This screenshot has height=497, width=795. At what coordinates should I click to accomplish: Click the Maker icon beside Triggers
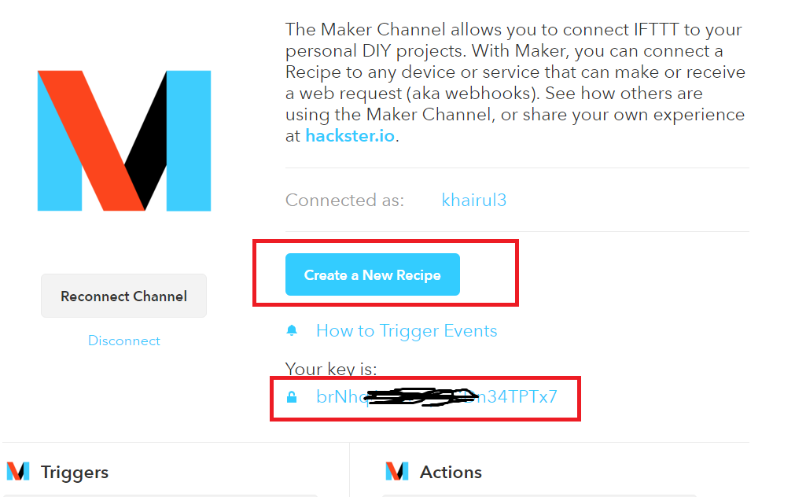click(x=18, y=472)
